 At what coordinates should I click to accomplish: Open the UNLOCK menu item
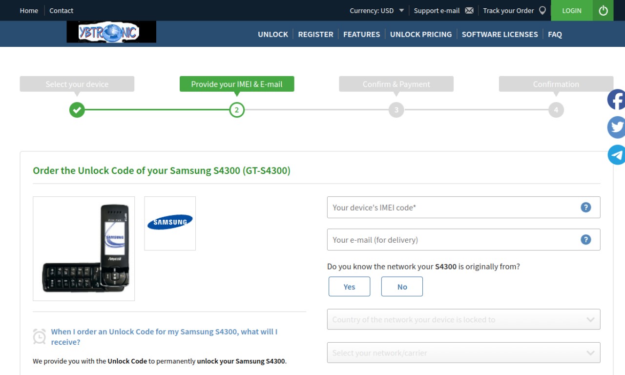(x=273, y=34)
